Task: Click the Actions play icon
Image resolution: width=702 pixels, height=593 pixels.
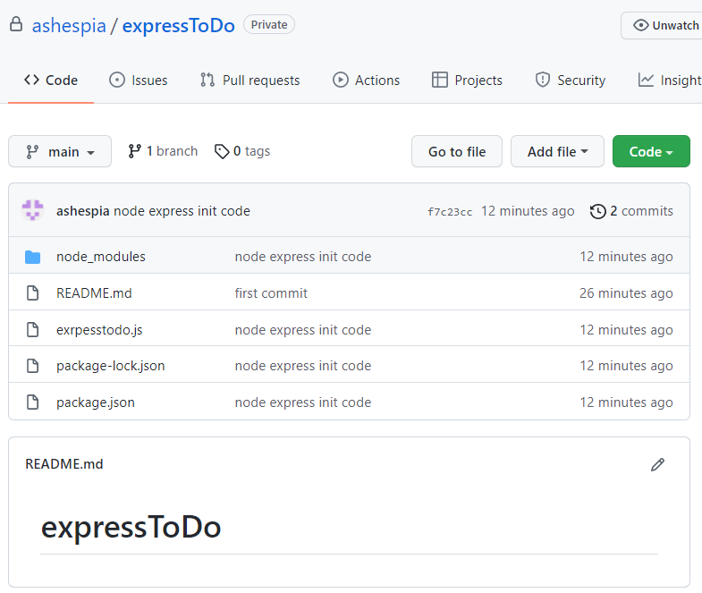Action: click(x=340, y=80)
